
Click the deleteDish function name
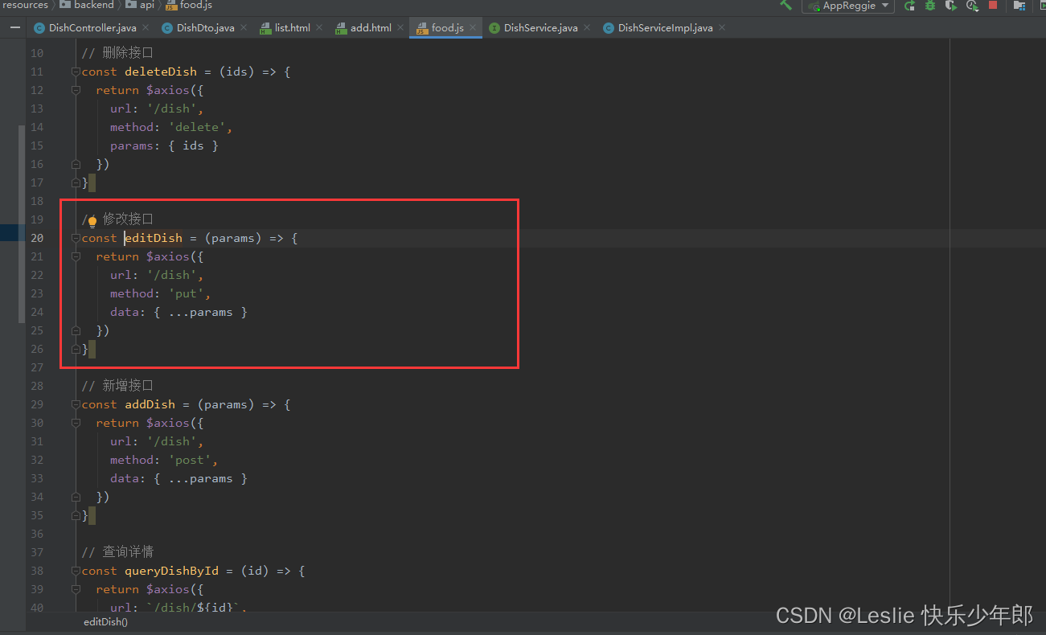point(161,72)
